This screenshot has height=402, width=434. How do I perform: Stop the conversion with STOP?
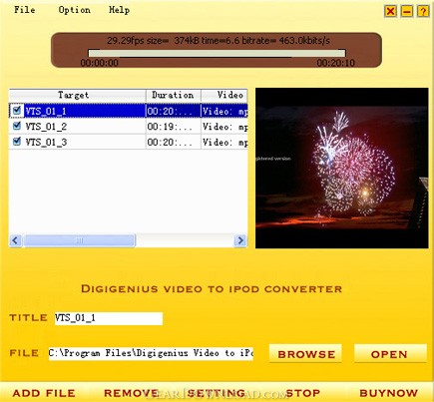pyautogui.click(x=303, y=393)
